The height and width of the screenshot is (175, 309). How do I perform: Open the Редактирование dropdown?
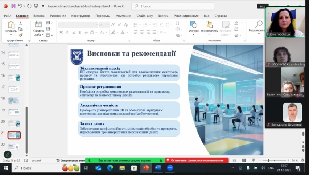tap(259, 34)
